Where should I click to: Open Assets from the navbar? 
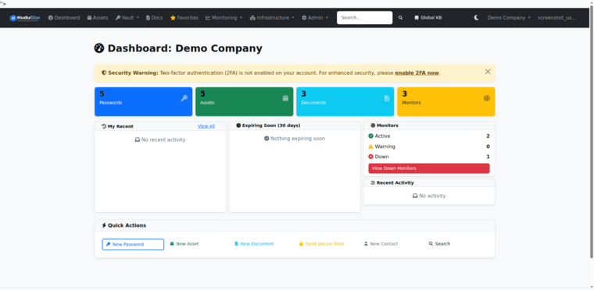(x=98, y=18)
